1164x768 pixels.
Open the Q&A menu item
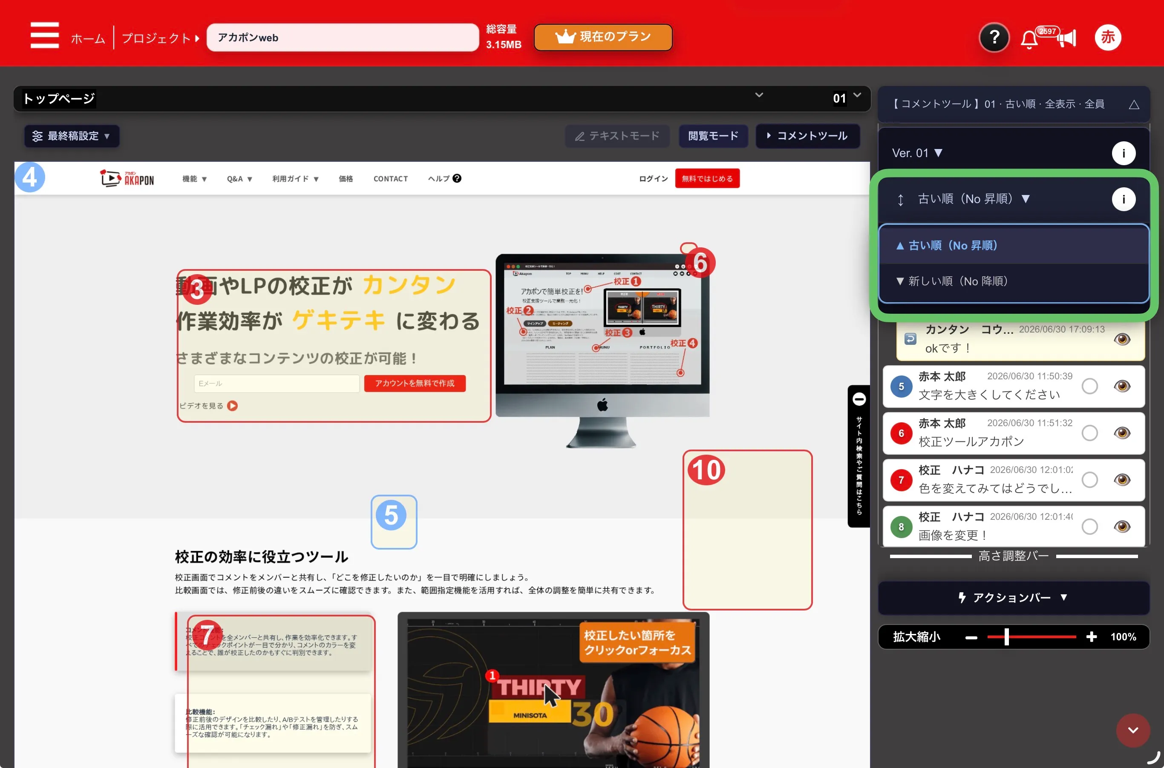tap(239, 179)
